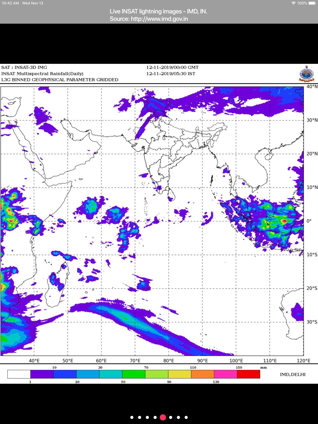318x424 pixels.
Task: Click 'L3G BINNED GEOPHYSICAL PARAMETER GRIDDED' text
Action: [60, 80]
